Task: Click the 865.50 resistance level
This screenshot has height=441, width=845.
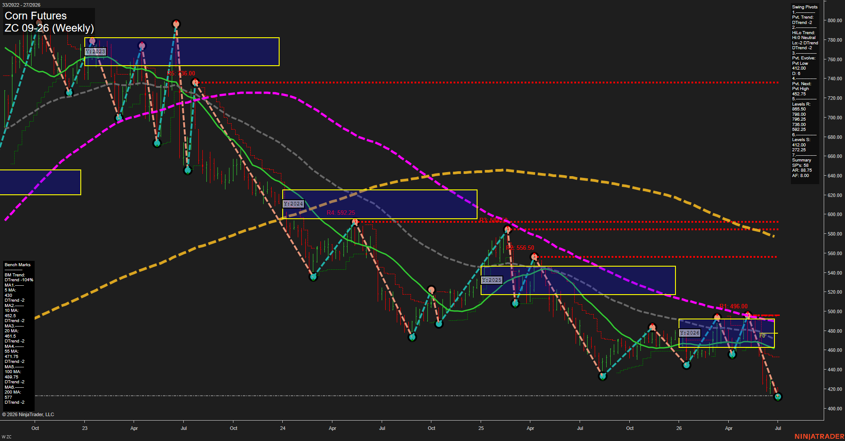Action: tap(799, 109)
